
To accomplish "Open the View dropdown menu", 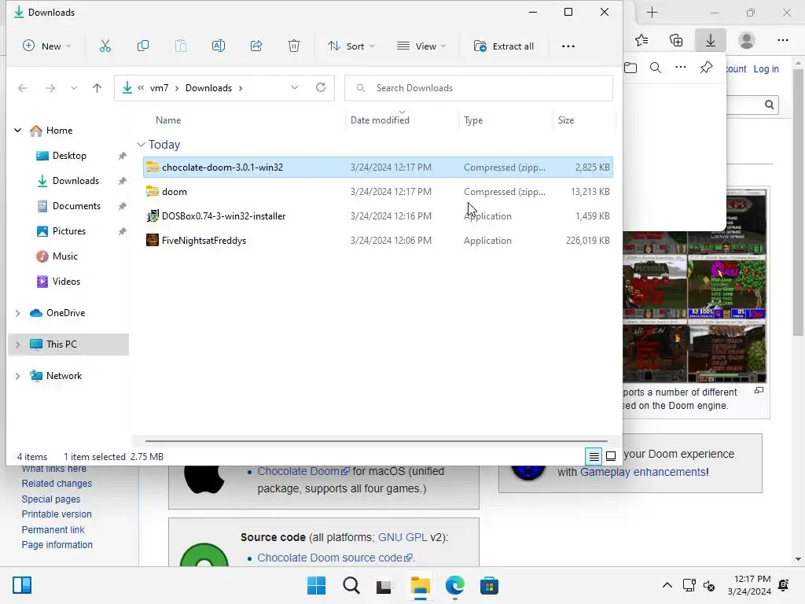I will coord(421,46).
